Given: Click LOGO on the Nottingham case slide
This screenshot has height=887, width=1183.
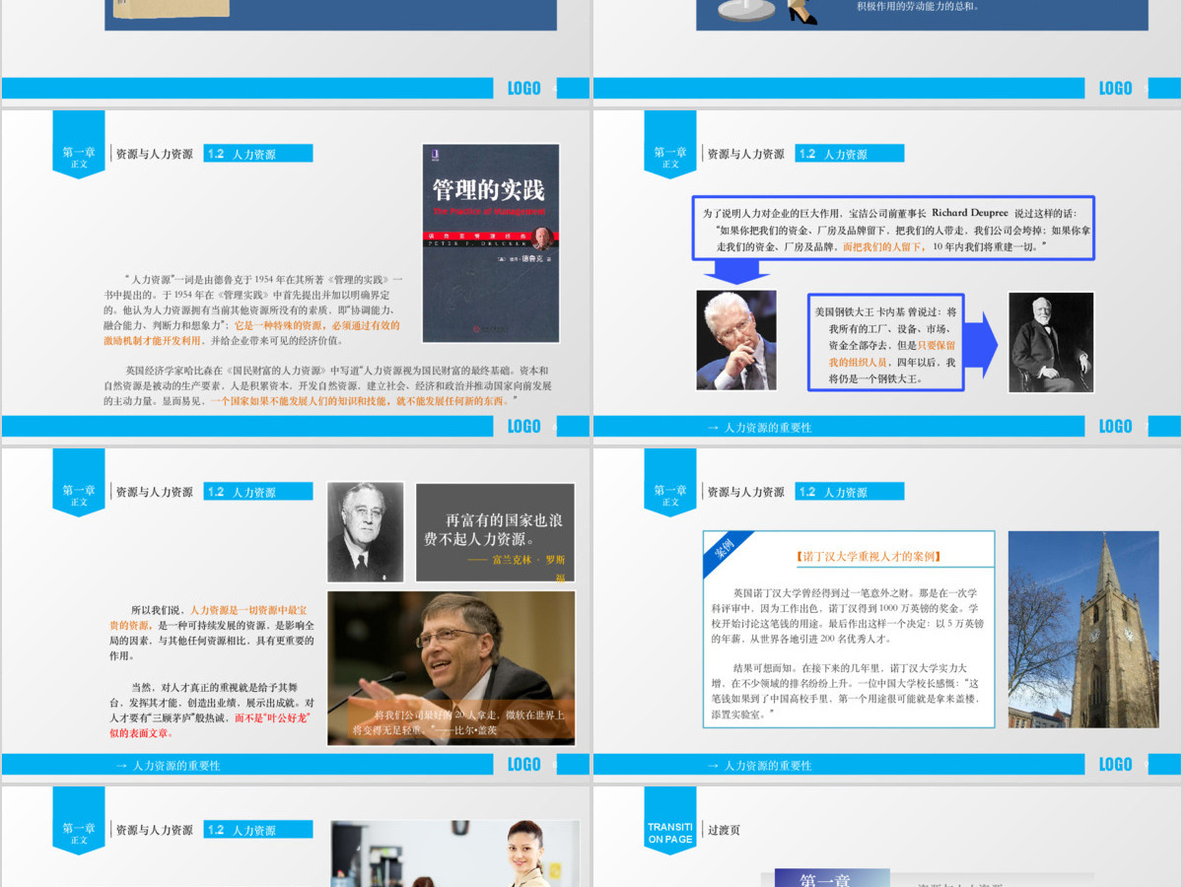Looking at the screenshot, I should coord(1115,764).
